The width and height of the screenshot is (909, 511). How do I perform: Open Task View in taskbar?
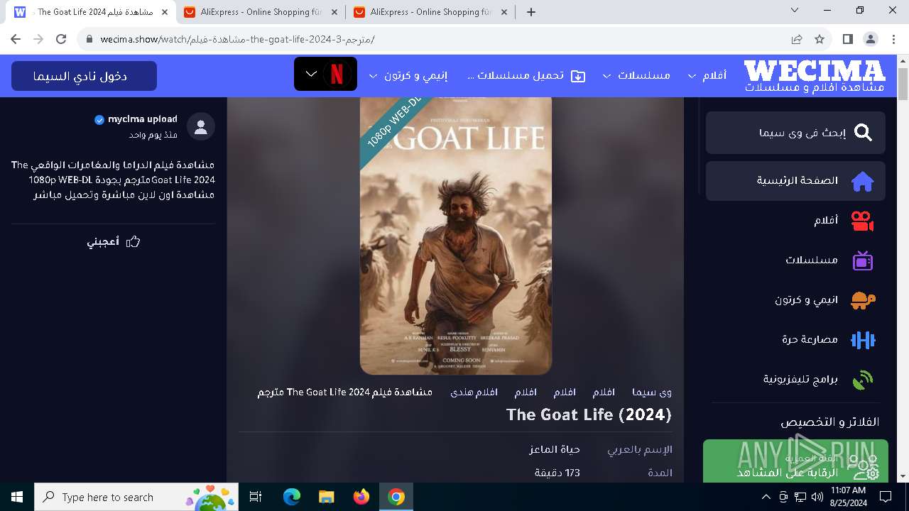(256, 497)
